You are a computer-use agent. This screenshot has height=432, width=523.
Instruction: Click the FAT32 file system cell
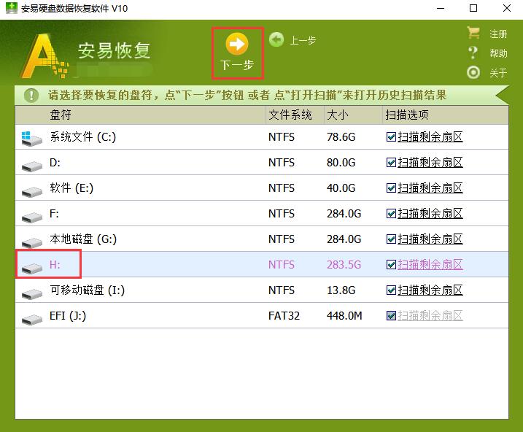click(284, 316)
